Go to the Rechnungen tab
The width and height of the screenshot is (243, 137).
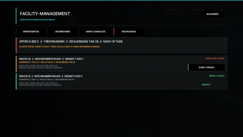pyautogui.click(x=128, y=32)
